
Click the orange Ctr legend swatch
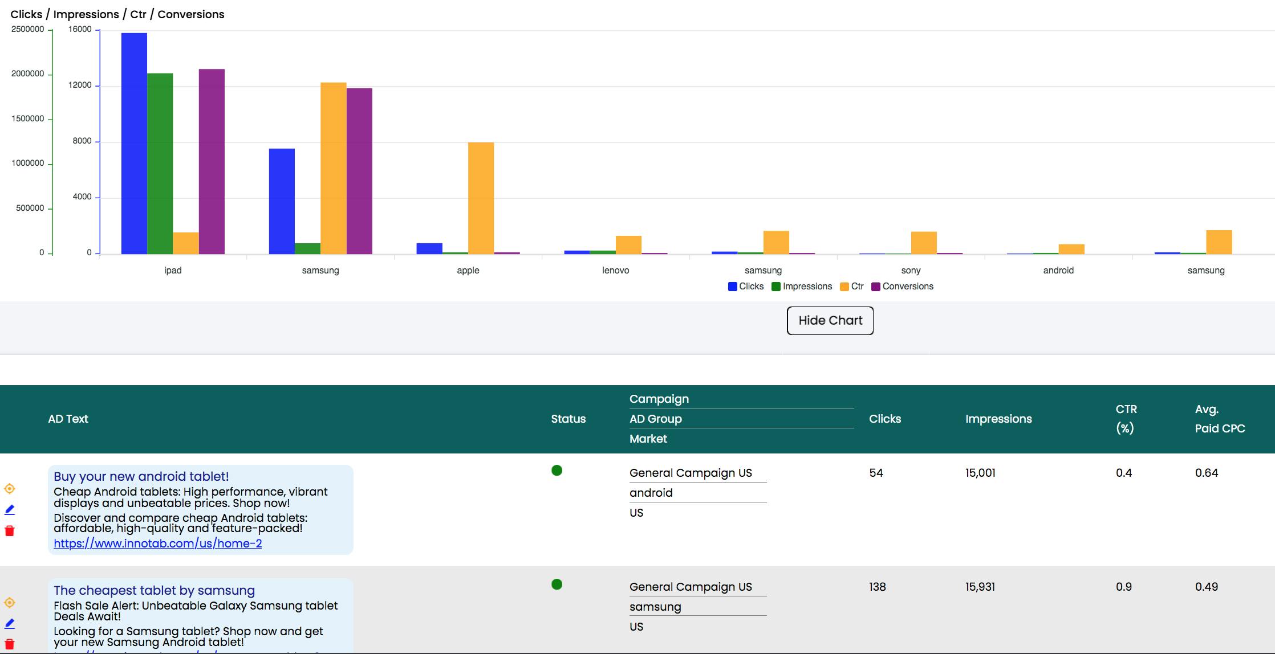pyautogui.click(x=844, y=287)
